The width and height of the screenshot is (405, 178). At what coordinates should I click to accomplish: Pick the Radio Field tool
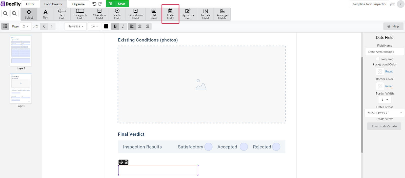117,14
